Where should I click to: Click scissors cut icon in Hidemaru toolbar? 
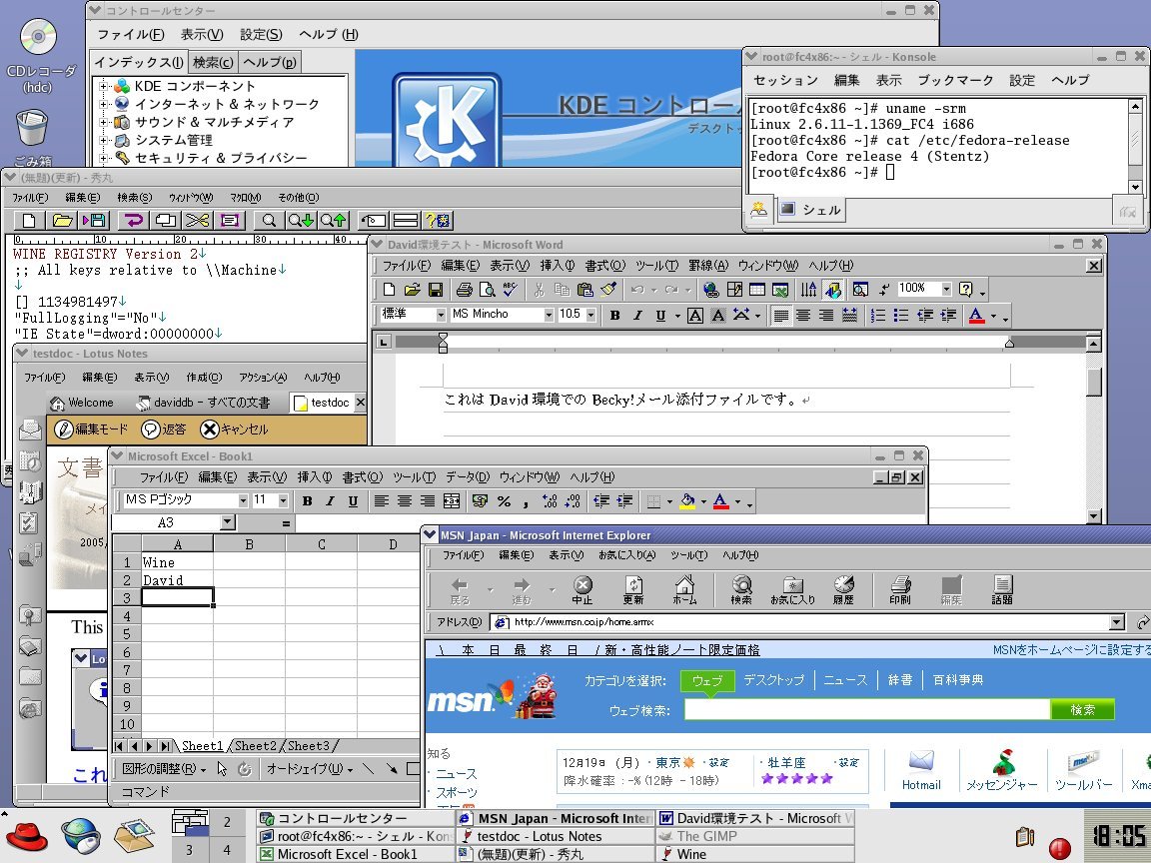click(x=197, y=220)
